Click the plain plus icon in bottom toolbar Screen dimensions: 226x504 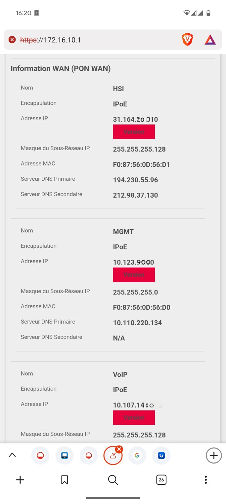coord(20,480)
